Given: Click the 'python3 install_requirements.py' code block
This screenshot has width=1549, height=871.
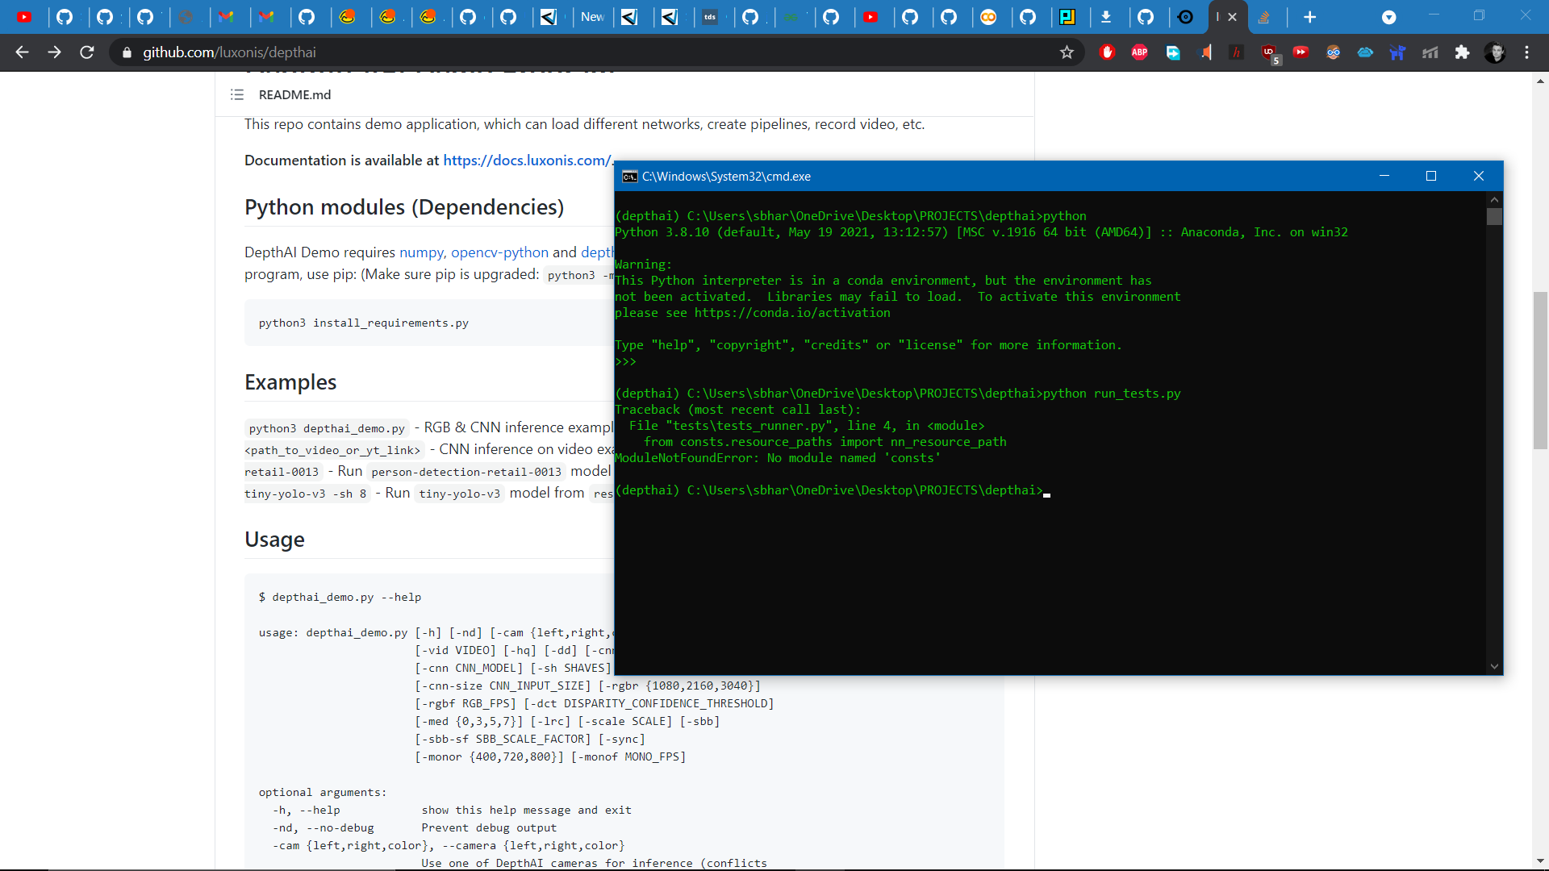Looking at the screenshot, I should [428, 323].
